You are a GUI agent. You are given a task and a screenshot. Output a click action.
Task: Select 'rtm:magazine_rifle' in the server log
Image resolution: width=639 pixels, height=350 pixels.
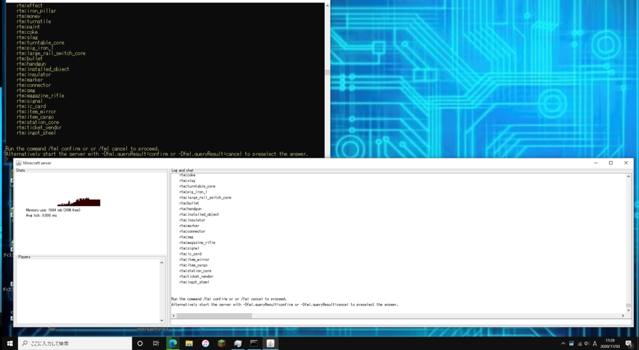pos(197,242)
